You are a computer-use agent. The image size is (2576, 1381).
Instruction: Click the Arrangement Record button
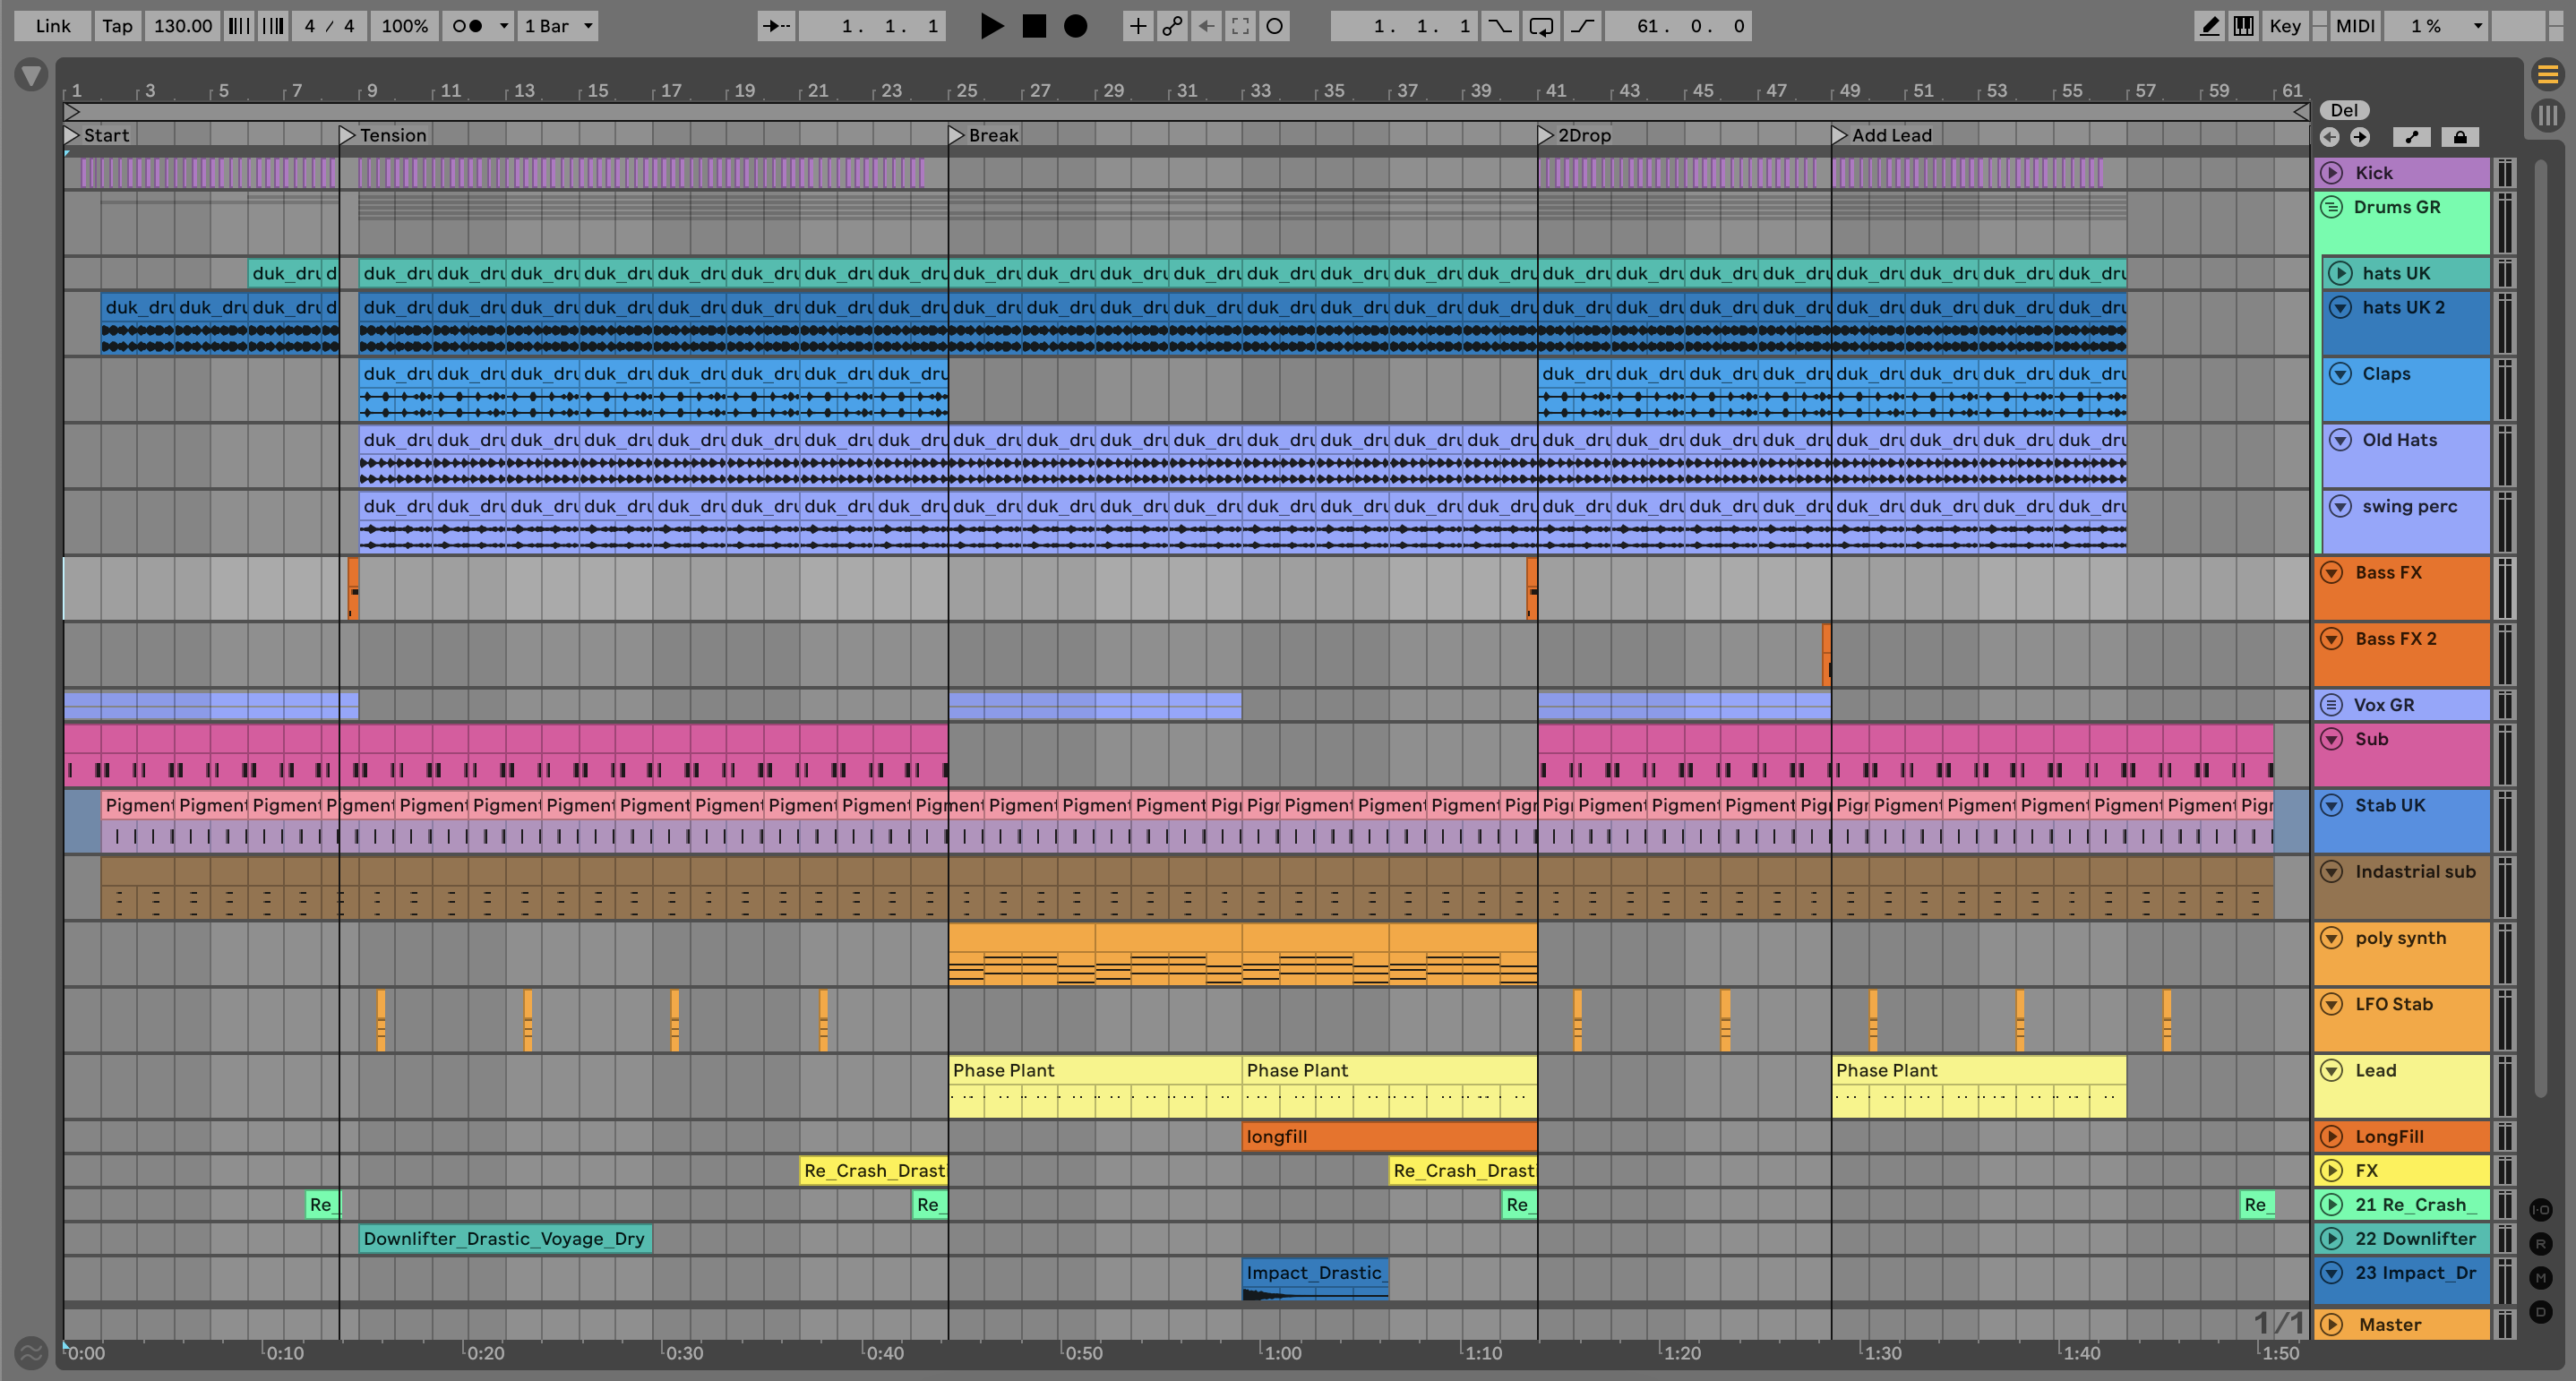[x=1075, y=26]
